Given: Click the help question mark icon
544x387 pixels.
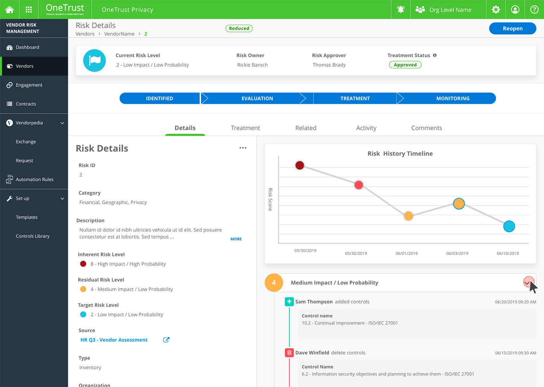Looking at the screenshot, I should point(534,9).
